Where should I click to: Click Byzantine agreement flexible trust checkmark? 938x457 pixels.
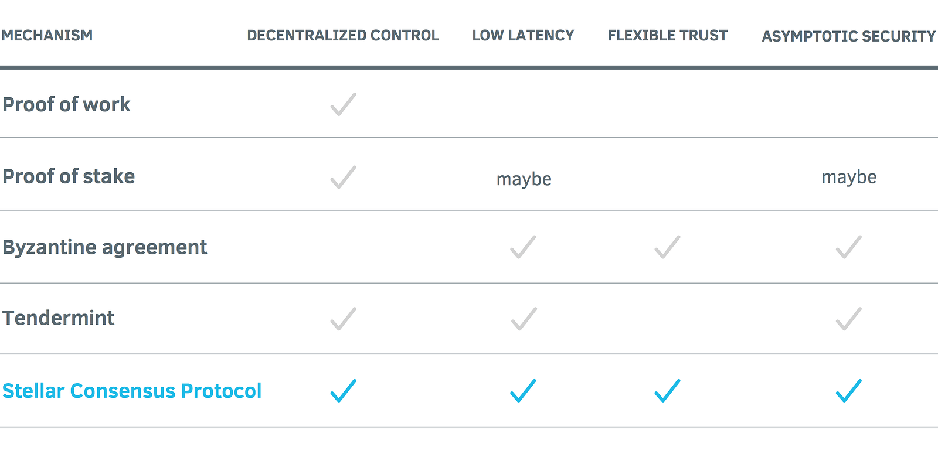(667, 247)
